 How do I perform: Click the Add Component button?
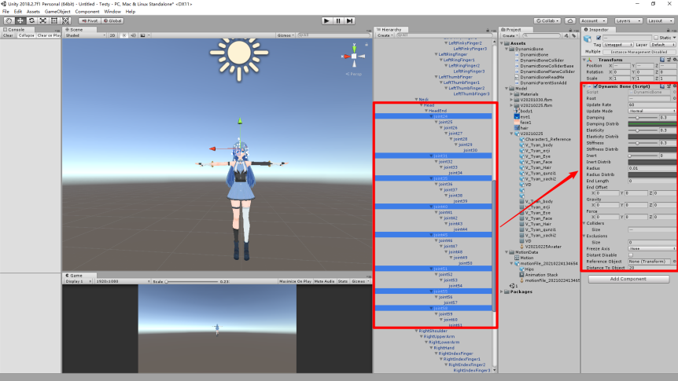pos(628,279)
